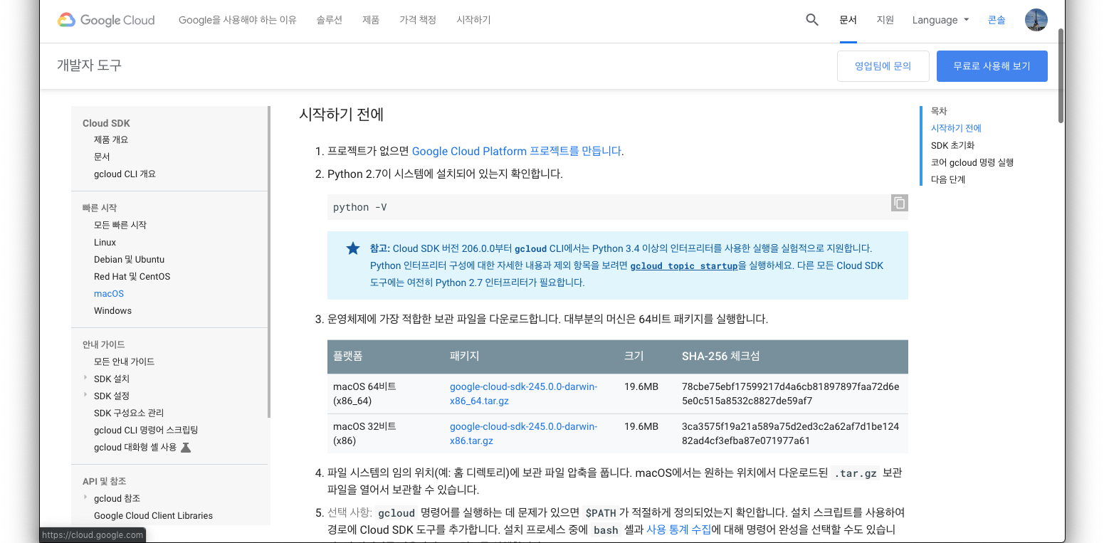Open 개발자 도구 heading link
The height and width of the screenshot is (543, 1104).
point(89,65)
